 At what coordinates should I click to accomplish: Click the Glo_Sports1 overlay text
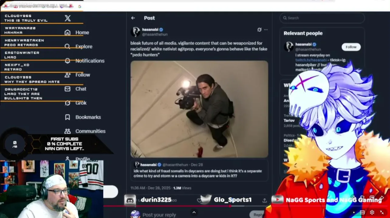[233, 200]
